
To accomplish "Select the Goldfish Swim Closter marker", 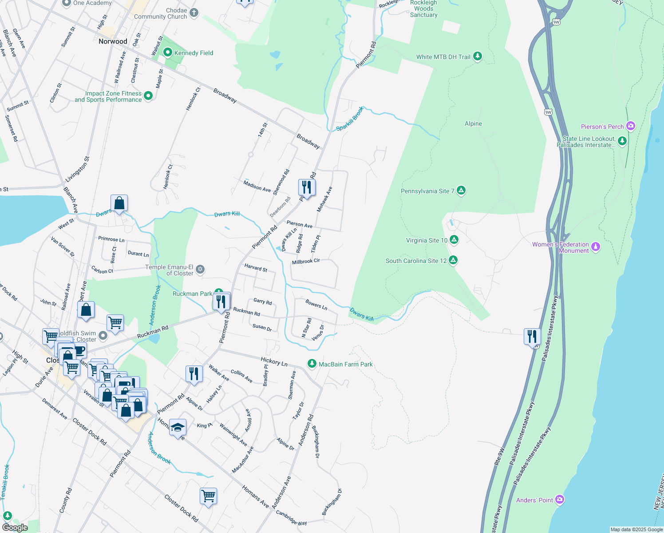I will click(x=103, y=336).
